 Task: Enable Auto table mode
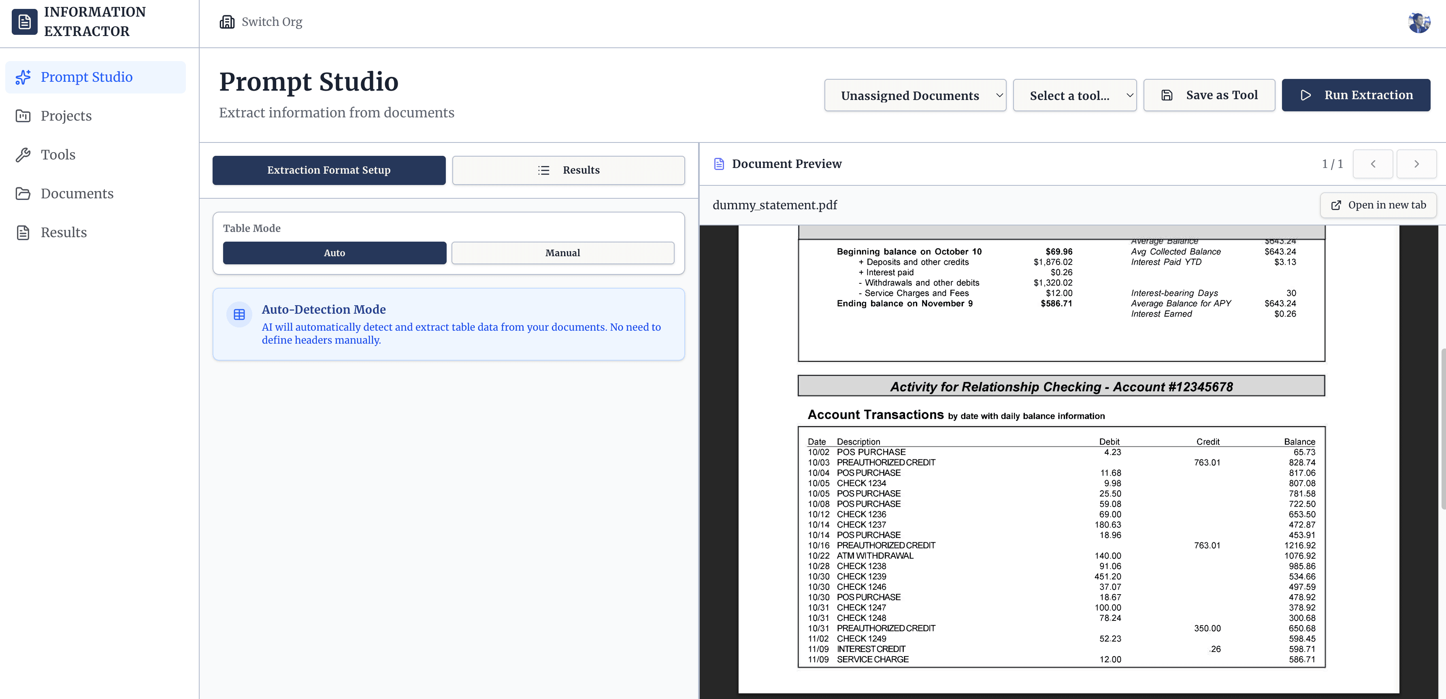334,253
